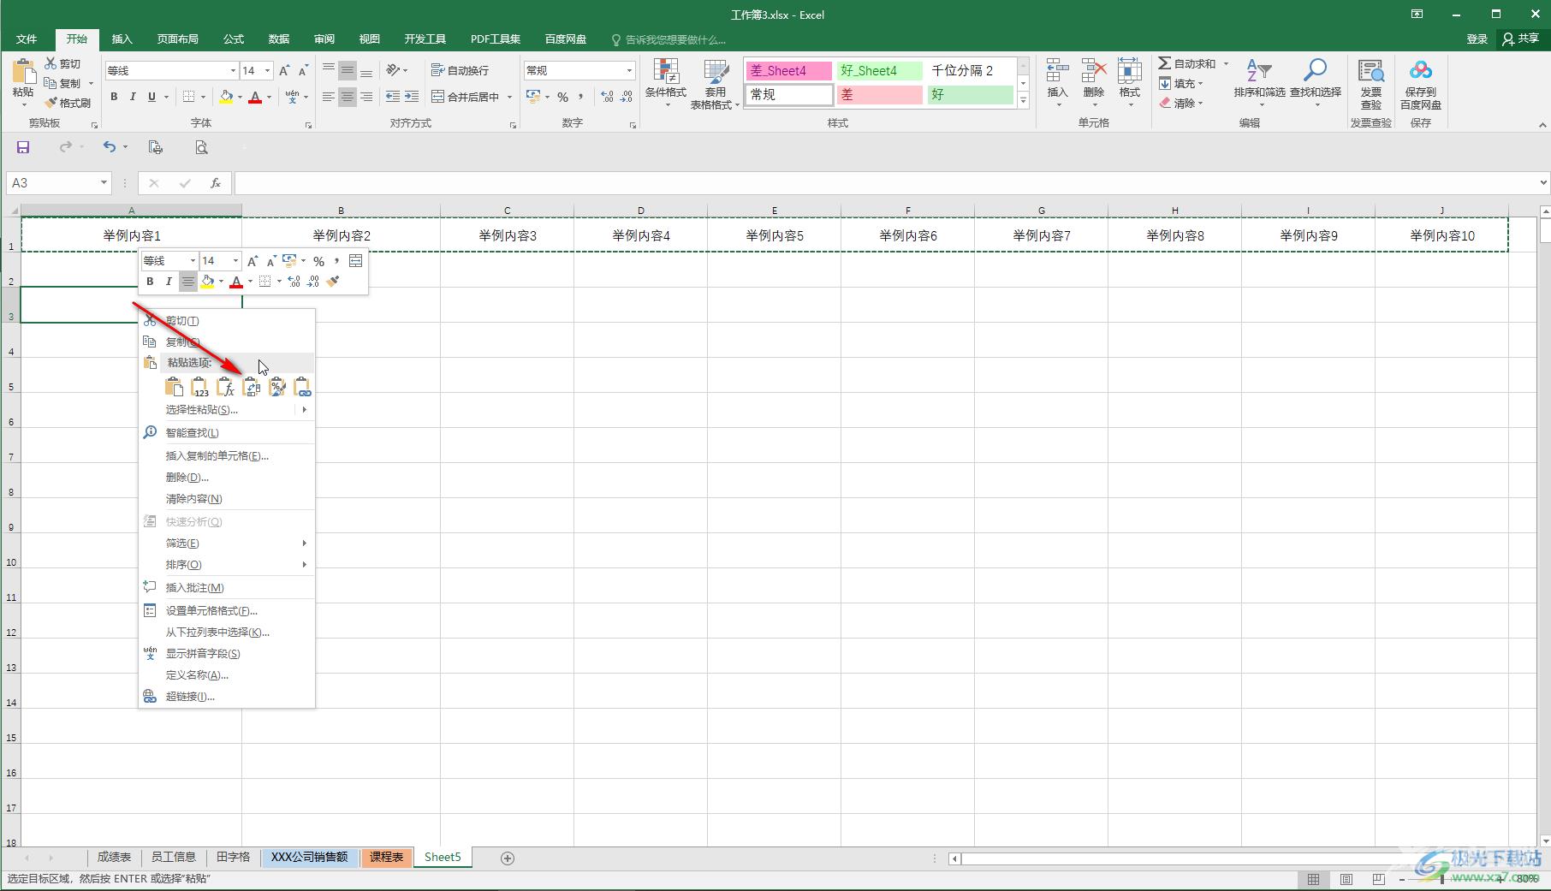
Task: Click the yellow Fill Color button in ribbon
Action: point(225,97)
